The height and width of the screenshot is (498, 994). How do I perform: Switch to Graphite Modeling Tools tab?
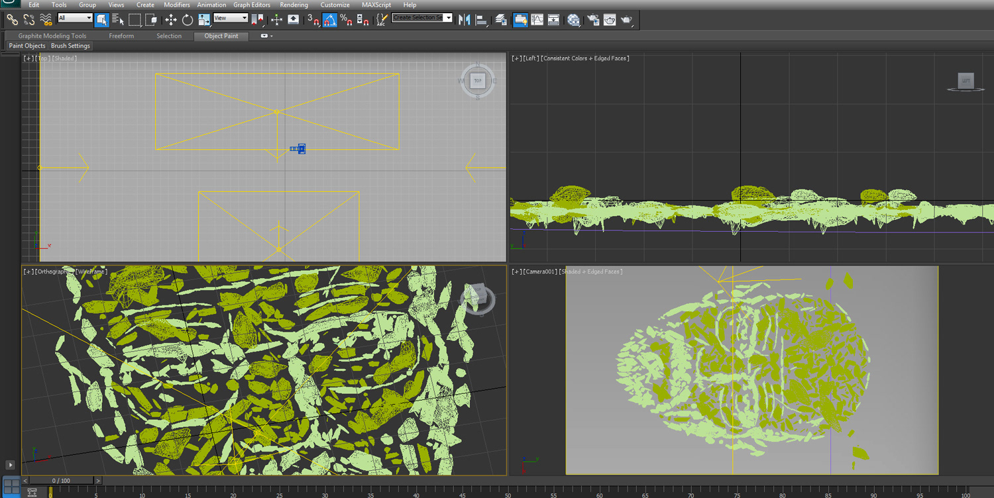[x=52, y=36]
